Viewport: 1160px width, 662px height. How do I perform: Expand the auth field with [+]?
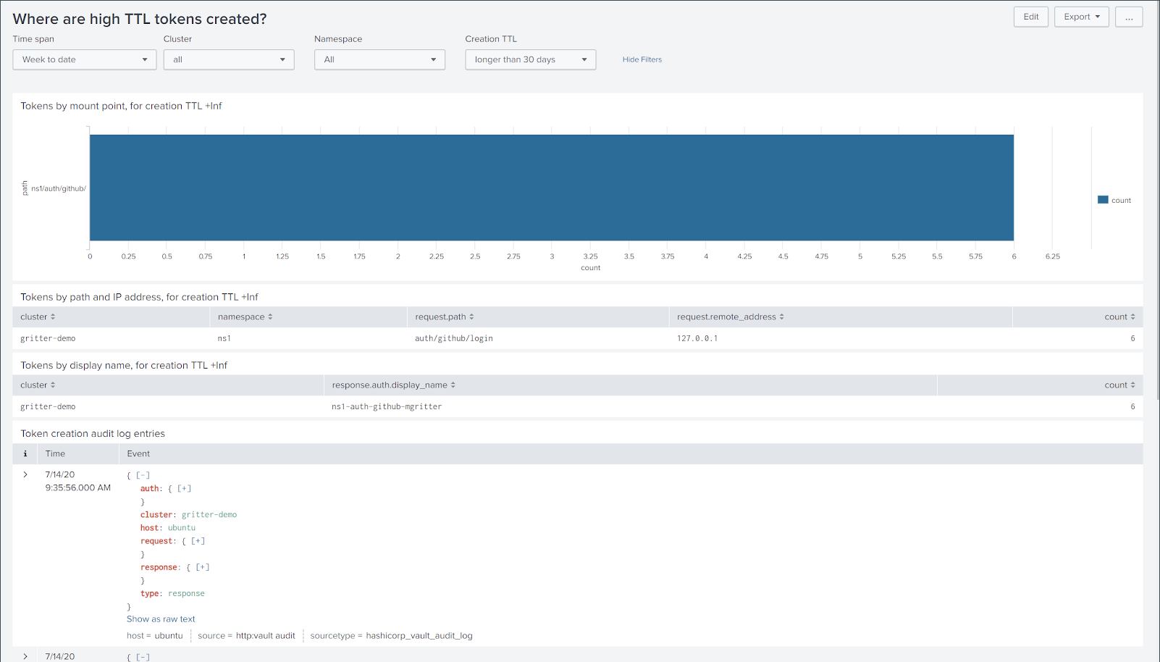point(184,488)
